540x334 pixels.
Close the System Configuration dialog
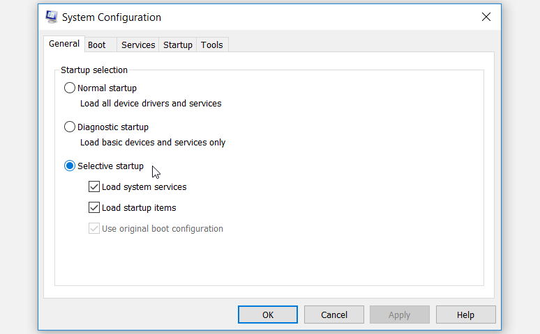[x=486, y=17]
